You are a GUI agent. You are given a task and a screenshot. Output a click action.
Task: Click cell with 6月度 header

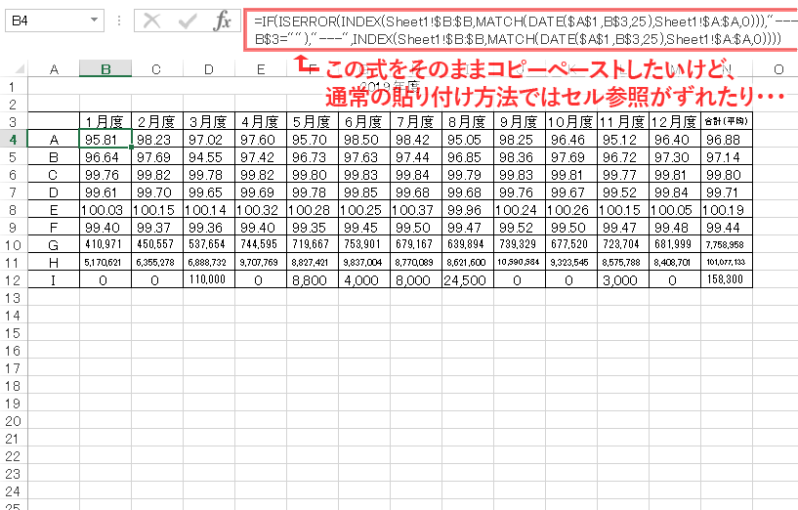click(364, 122)
